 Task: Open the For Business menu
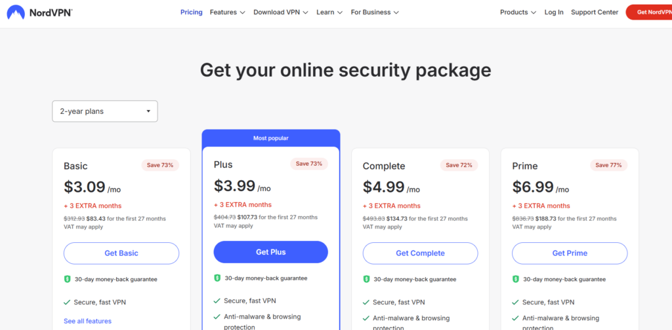(375, 12)
